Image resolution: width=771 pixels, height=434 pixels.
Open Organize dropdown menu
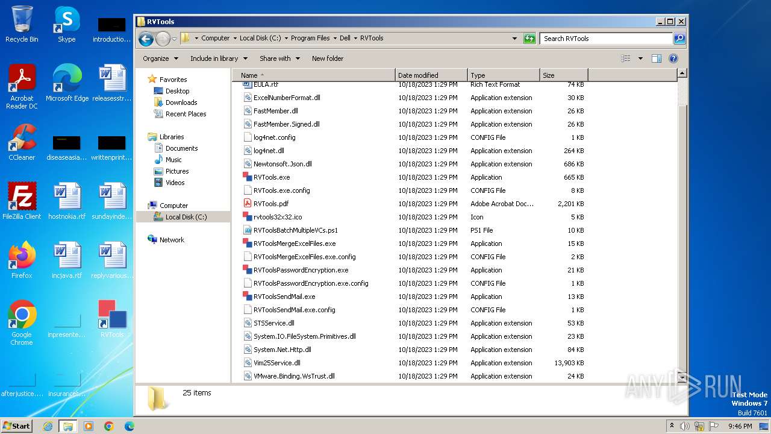(x=161, y=58)
